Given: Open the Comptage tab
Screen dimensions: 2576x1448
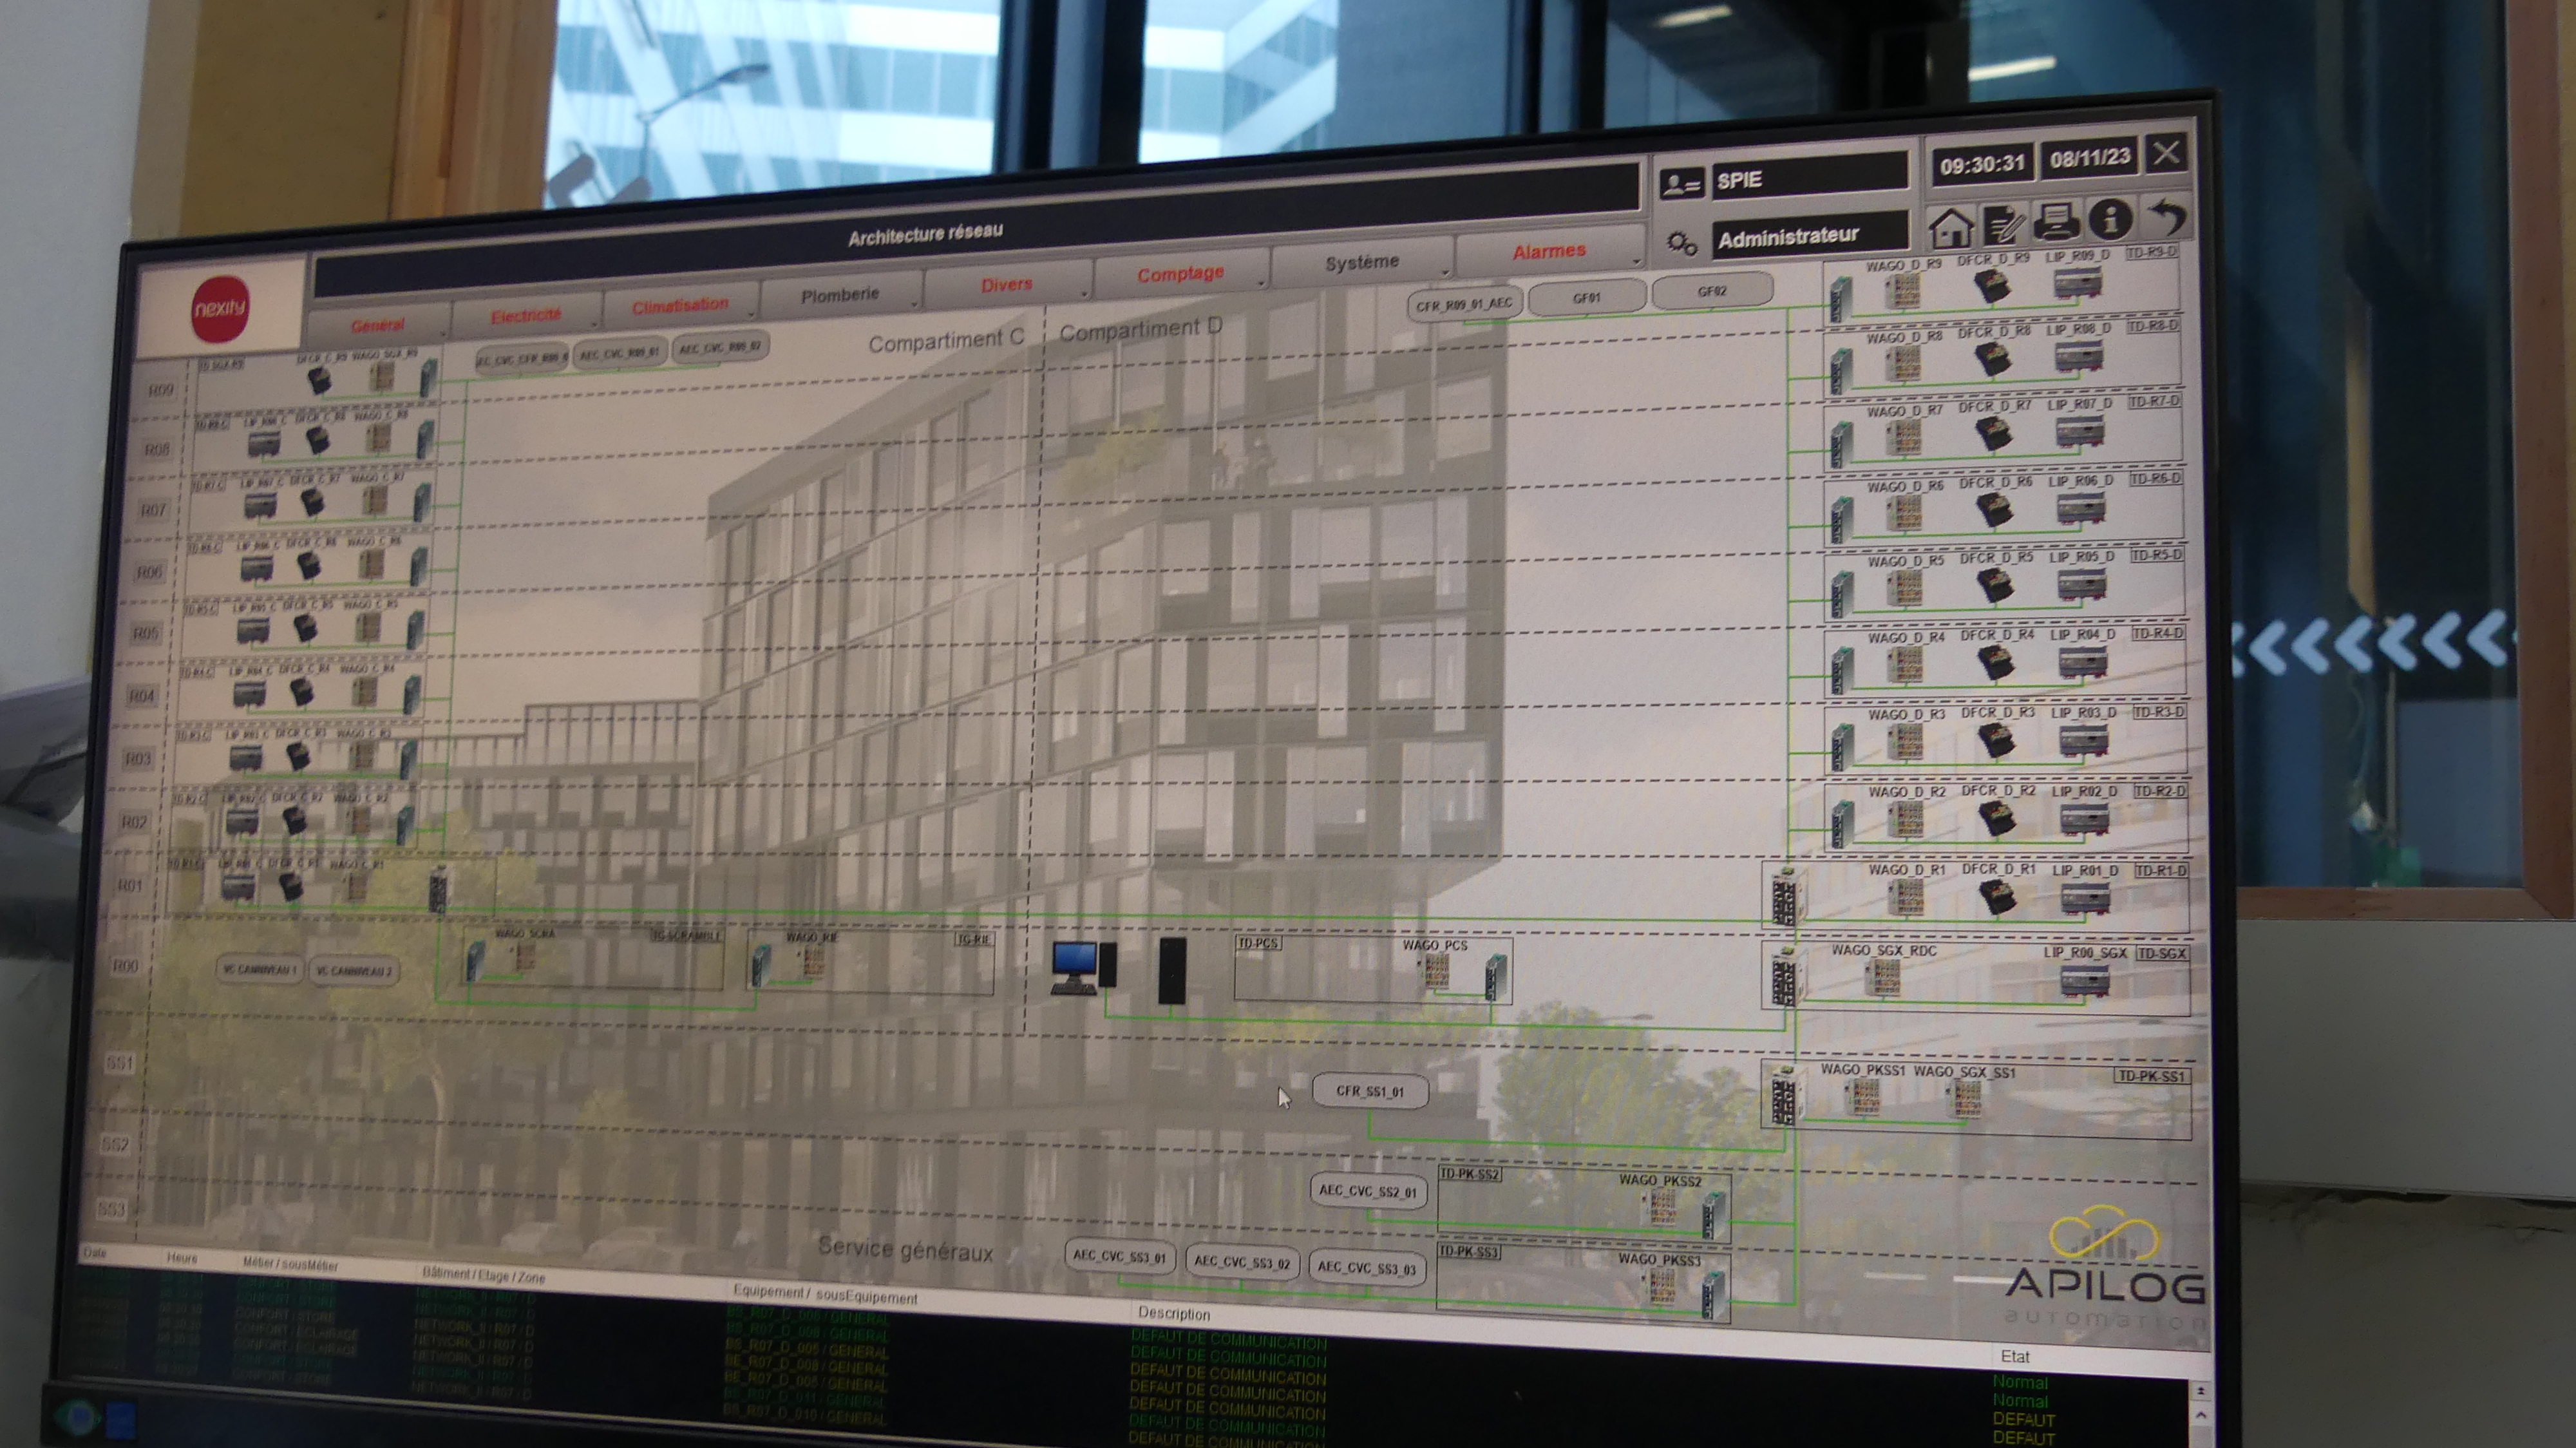Looking at the screenshot, I should pos(1180,274).
